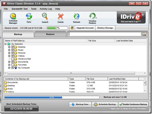Open the Activity Log menu
This screenshot has height=114, width=152.
[46, 9]
